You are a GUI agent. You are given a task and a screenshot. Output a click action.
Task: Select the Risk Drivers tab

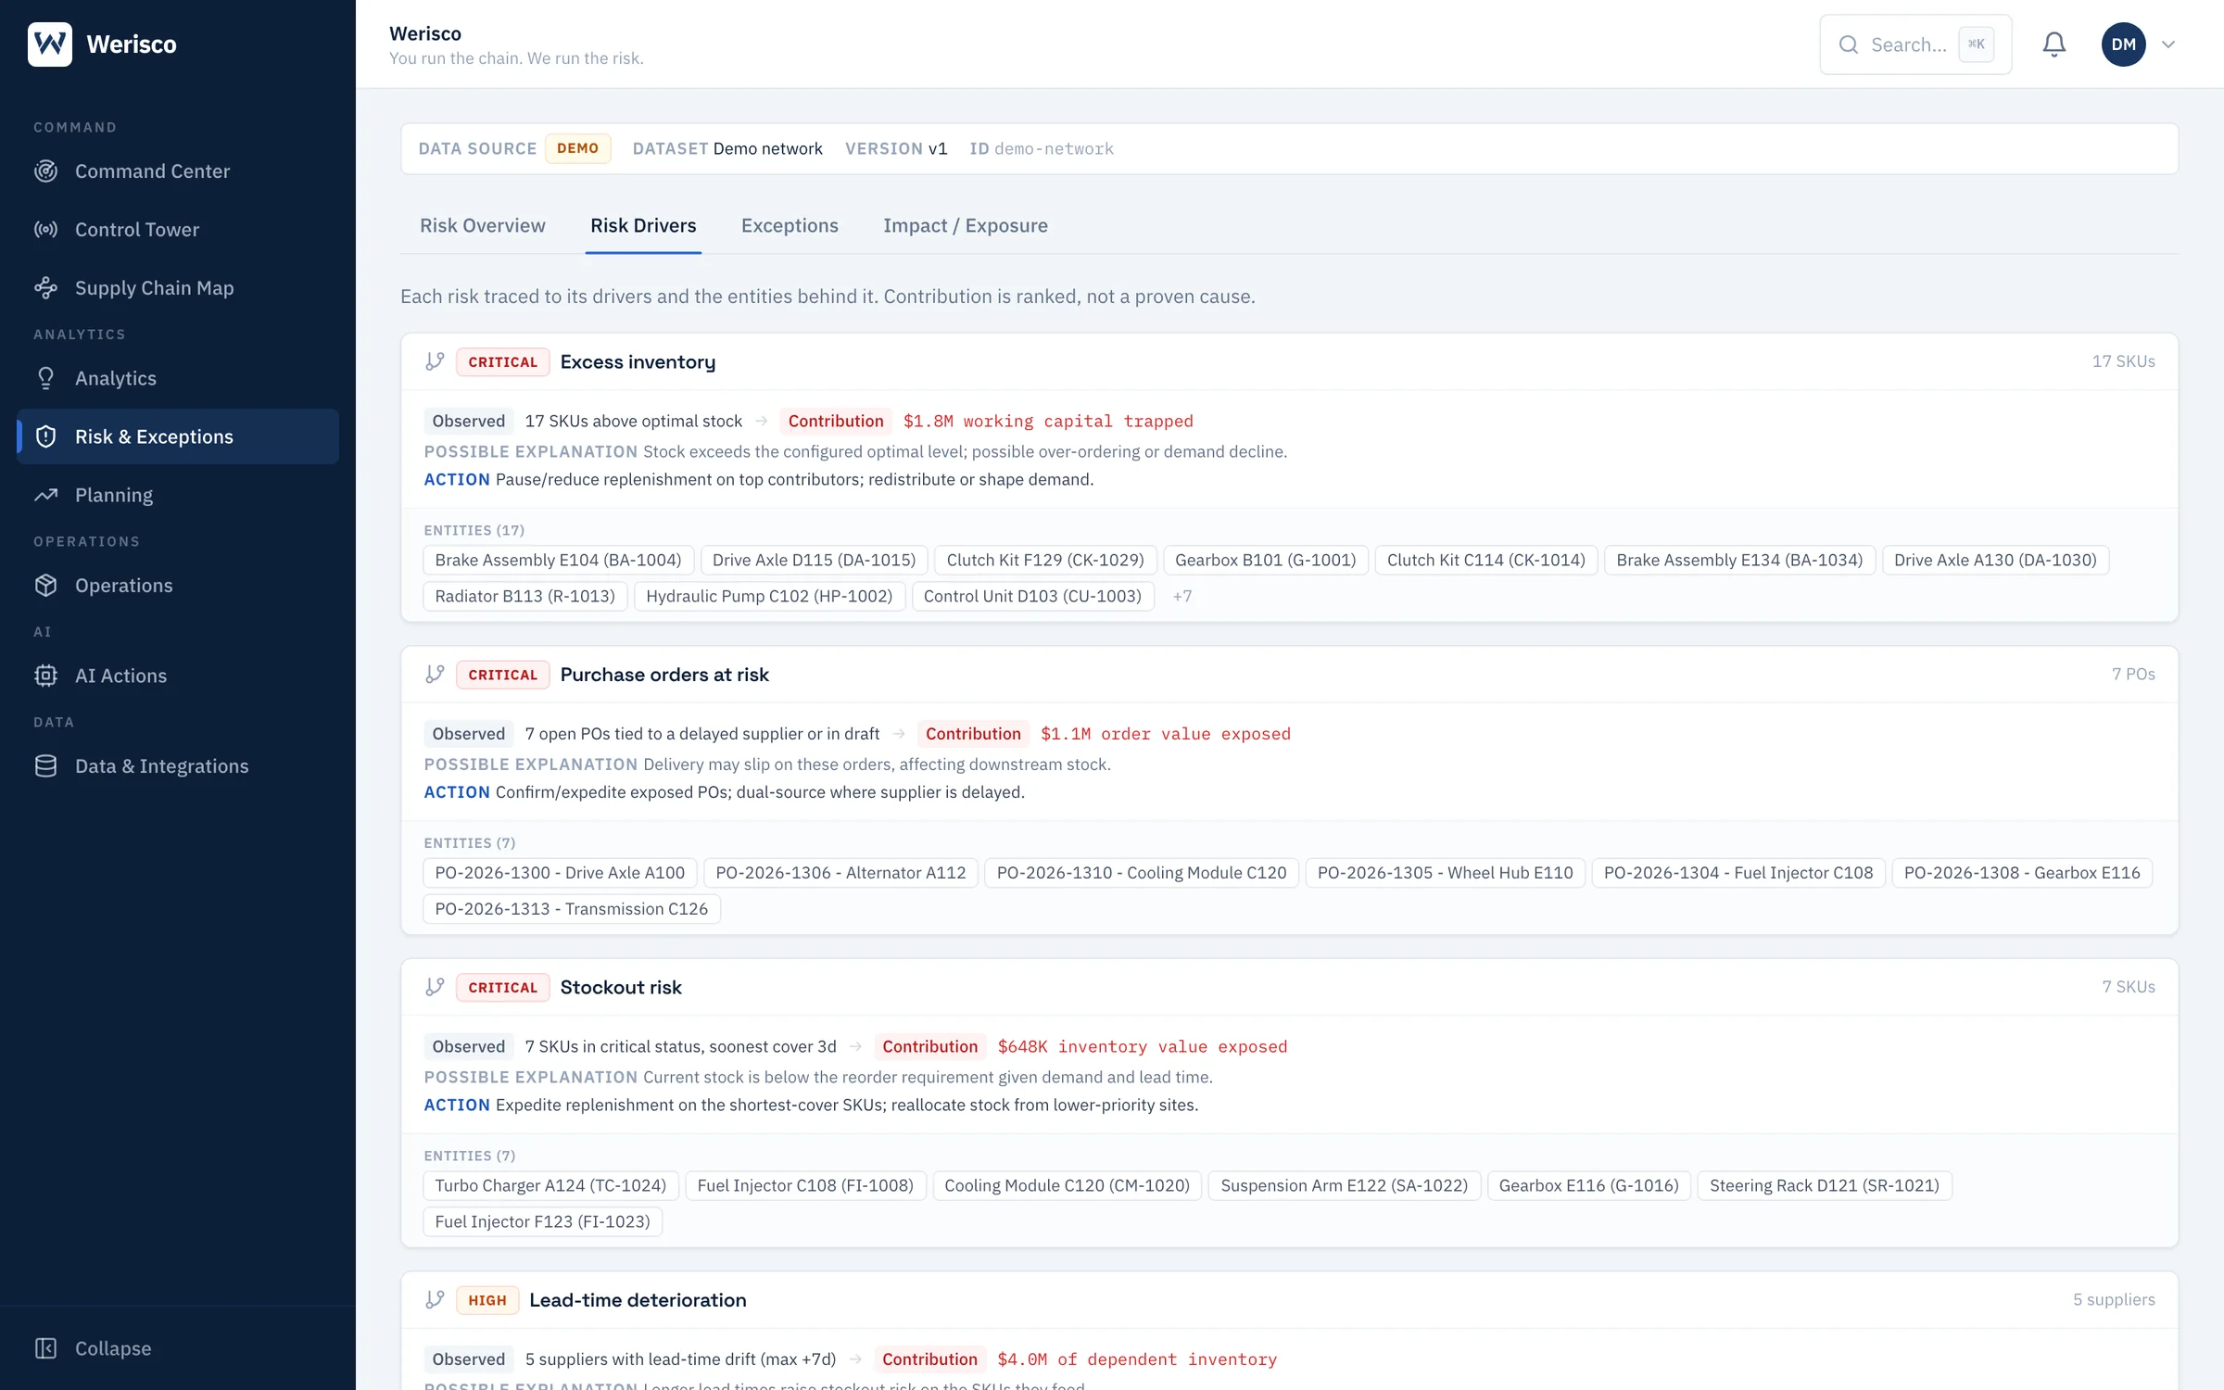643,225
